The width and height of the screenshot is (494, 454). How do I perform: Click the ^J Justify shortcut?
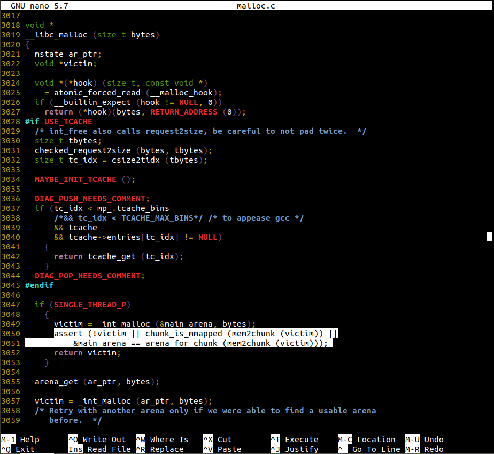click(x=295, y=449)
